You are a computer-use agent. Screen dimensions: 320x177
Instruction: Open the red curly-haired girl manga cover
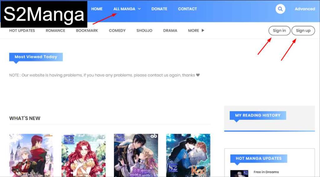[84, 155]
